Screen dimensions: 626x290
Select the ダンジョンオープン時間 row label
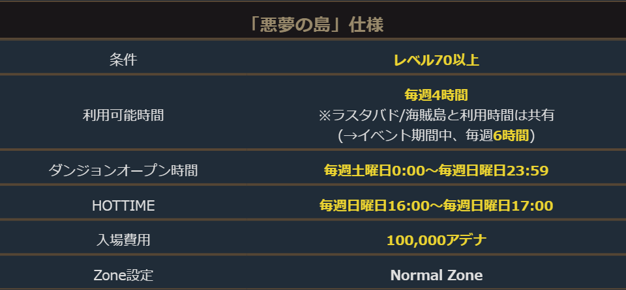click(x=123, y=170)
